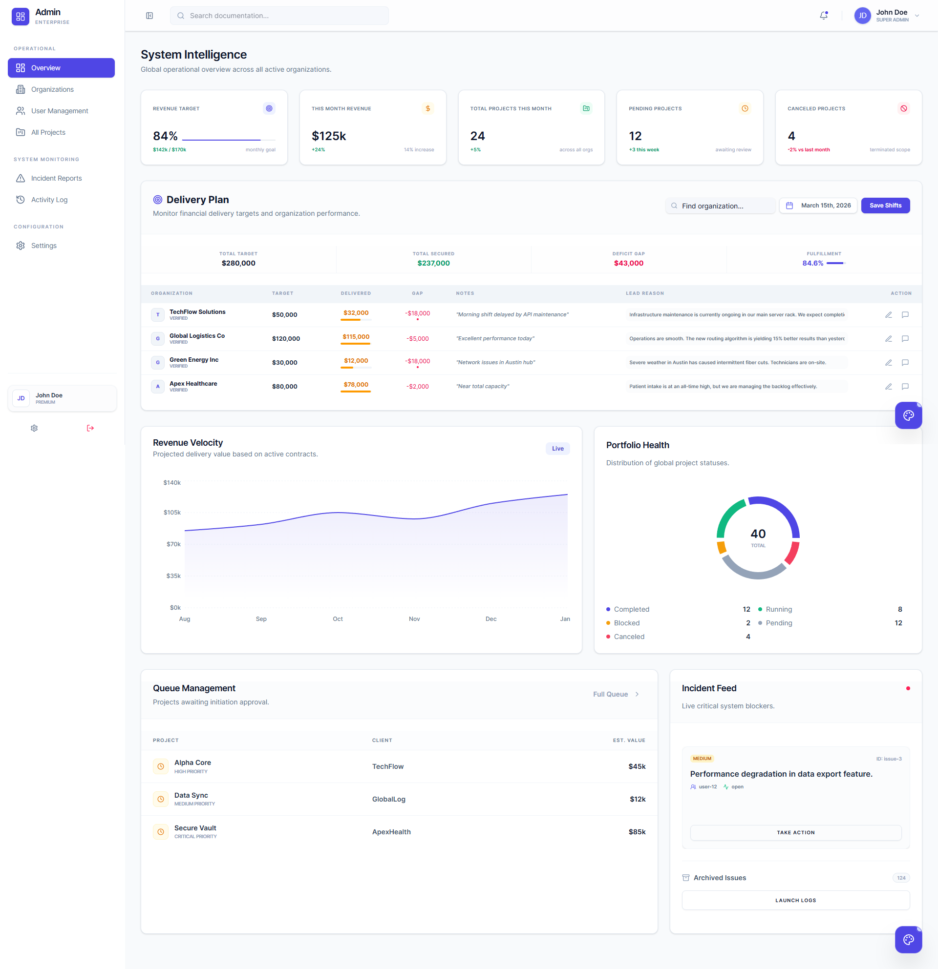Open comments for Global Logistics Co row
Screen dimensions: 938x969
coord(905,339)
